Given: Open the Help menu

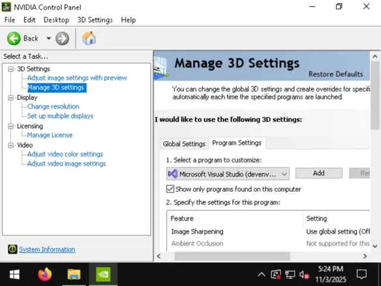Looking at the screenshot, I should pos(129,20).
